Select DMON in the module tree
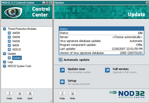The image size is (149, 103). click(x=16, y=37)
